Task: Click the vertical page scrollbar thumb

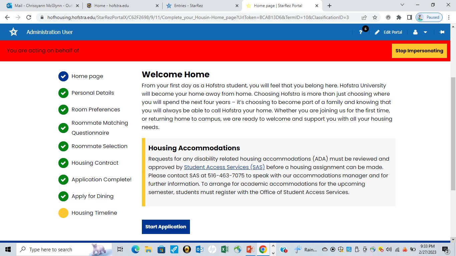Action: [x=453, y=133]
